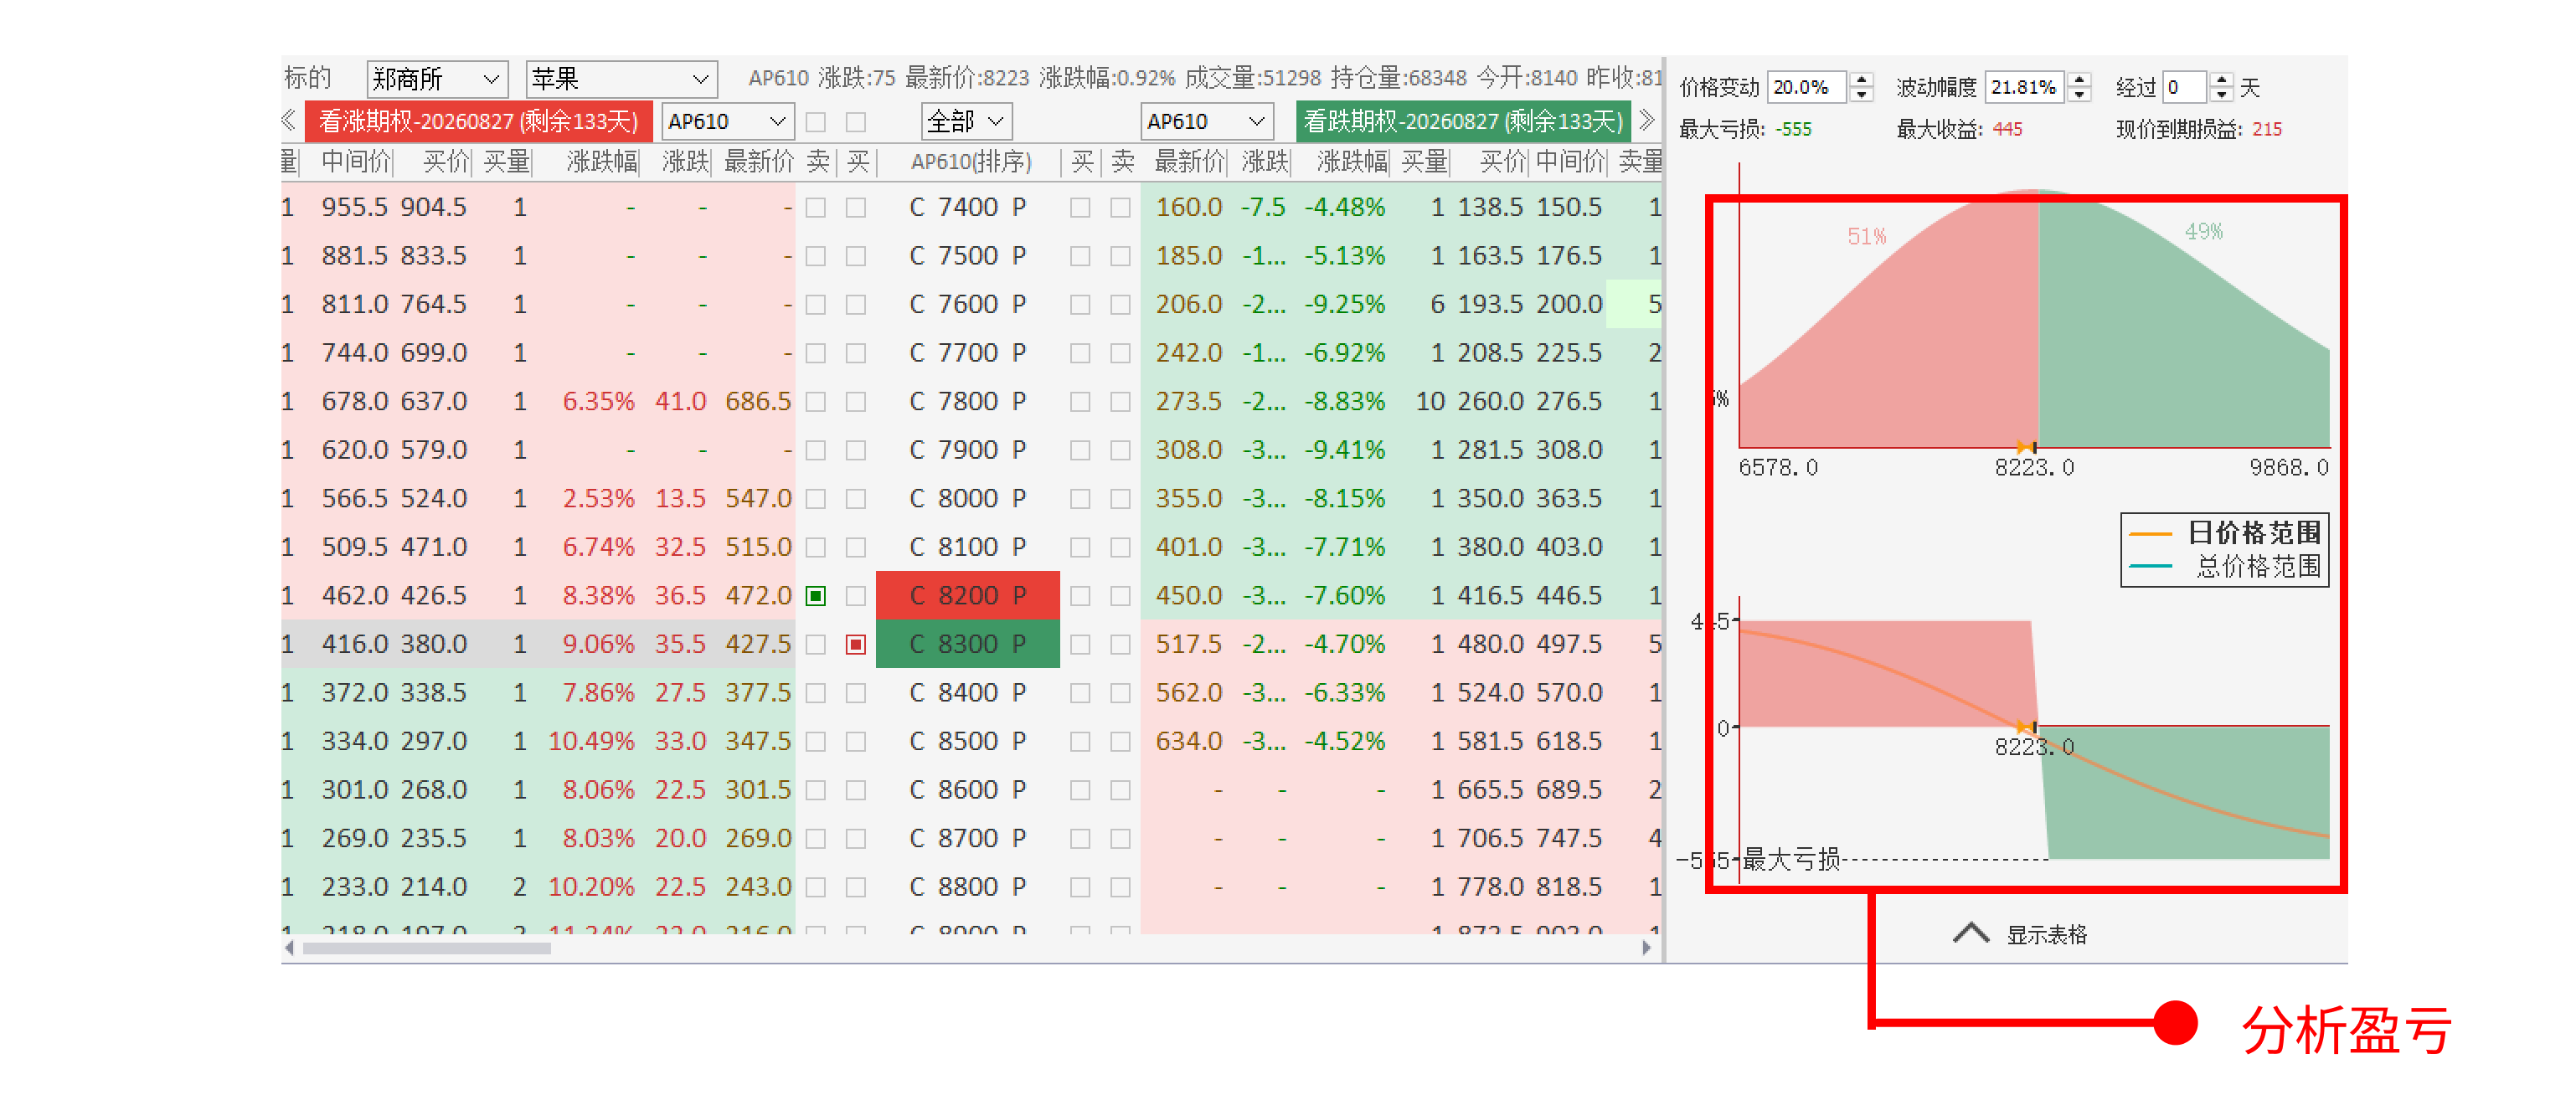Increase 经过 days with up arrow
This screenshot has width=2576, height=1100.
2221,80
